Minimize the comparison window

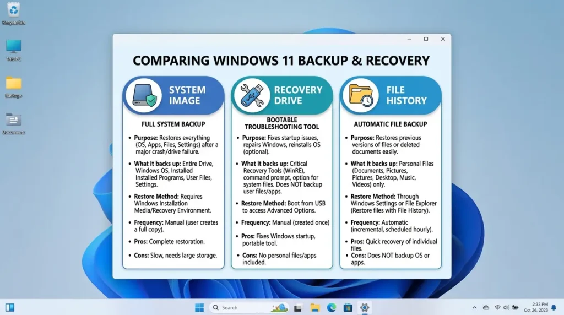pyautogui.click(x=409, y=39)
